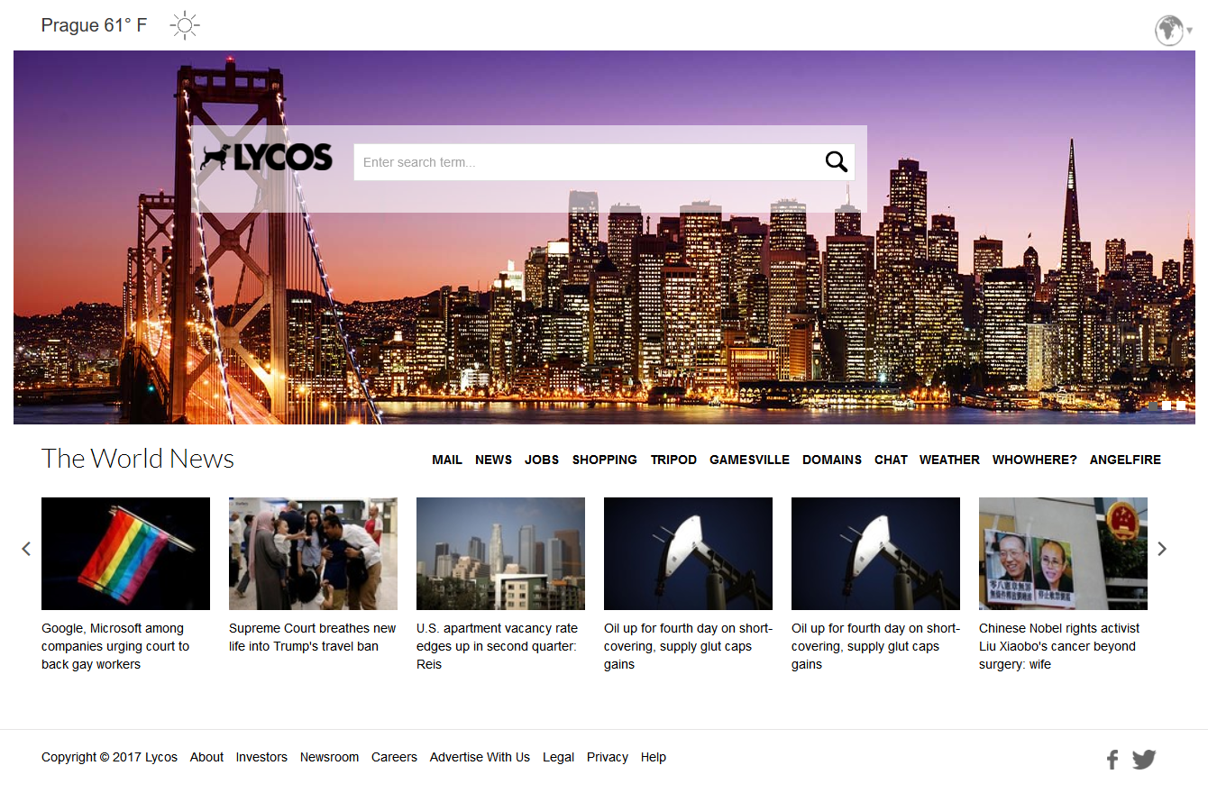Open the Investors footer link
This screenshot has height=802, width=1208.
coord(261,757)
